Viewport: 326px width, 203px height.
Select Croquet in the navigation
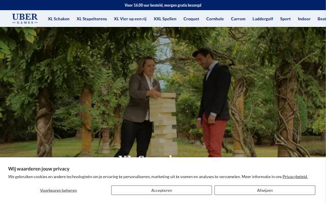191,19
